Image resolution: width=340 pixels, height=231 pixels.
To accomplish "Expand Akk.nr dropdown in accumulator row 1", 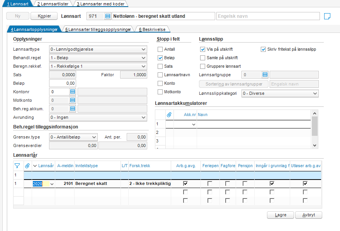I will pos(194,125).
